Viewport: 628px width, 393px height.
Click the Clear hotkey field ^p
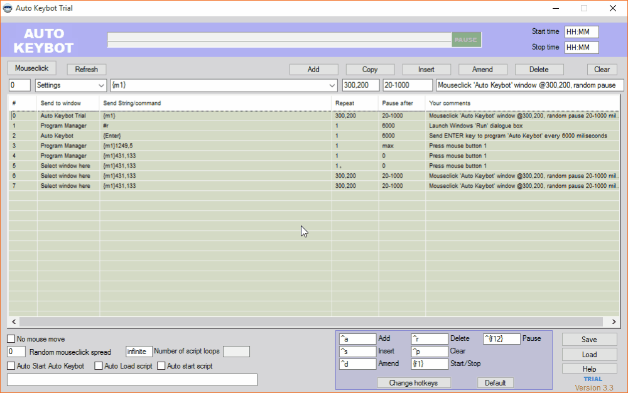pyautogui.click(x=430, y=352)
